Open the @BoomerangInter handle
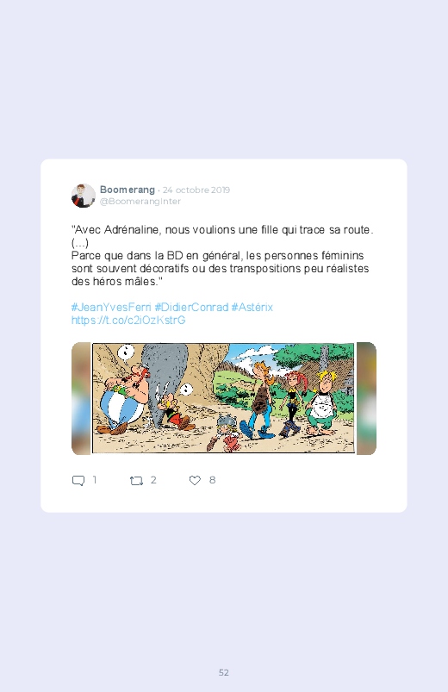 pyautogui.click(x=140, y=202)
